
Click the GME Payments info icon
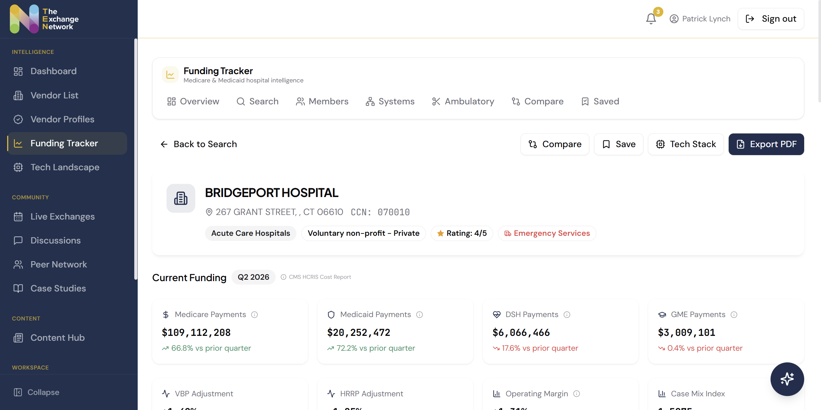(x=734, y=315)
